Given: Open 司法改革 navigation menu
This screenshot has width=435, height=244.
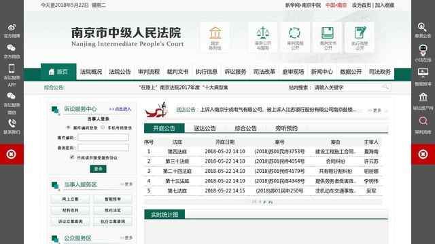Looking at the screenshot, I should tap(264, 72).
